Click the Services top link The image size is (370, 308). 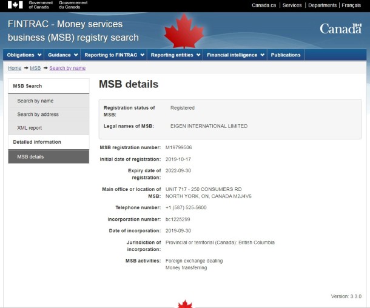coord(292,5)
